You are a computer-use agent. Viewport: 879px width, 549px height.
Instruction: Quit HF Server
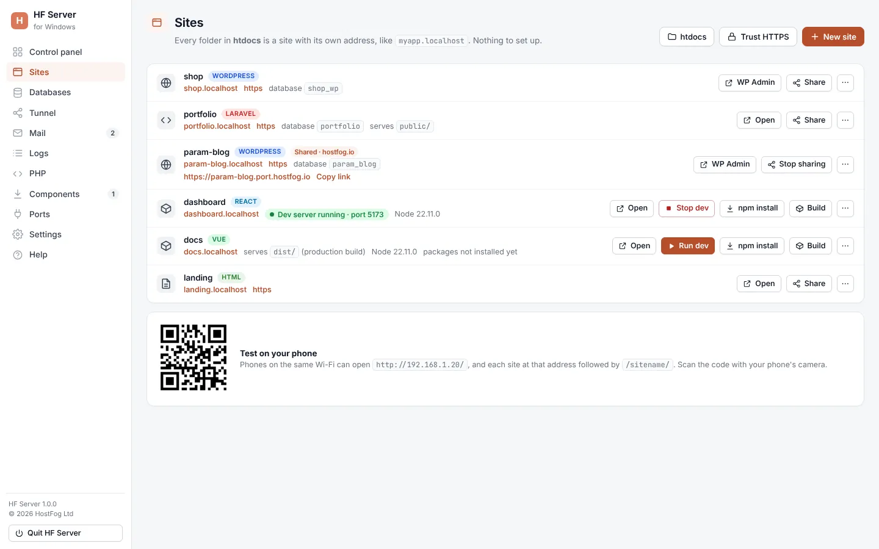[65, 533]
